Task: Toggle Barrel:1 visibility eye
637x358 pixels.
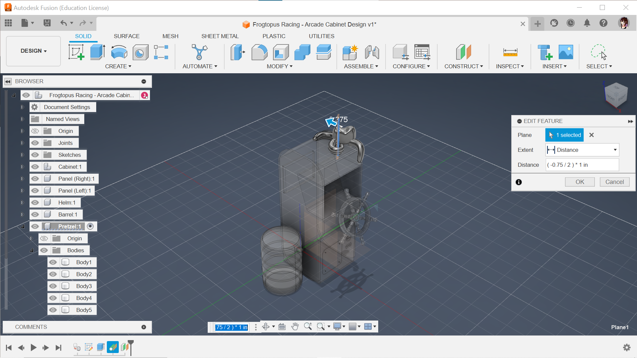Action: tap(35, 214)
